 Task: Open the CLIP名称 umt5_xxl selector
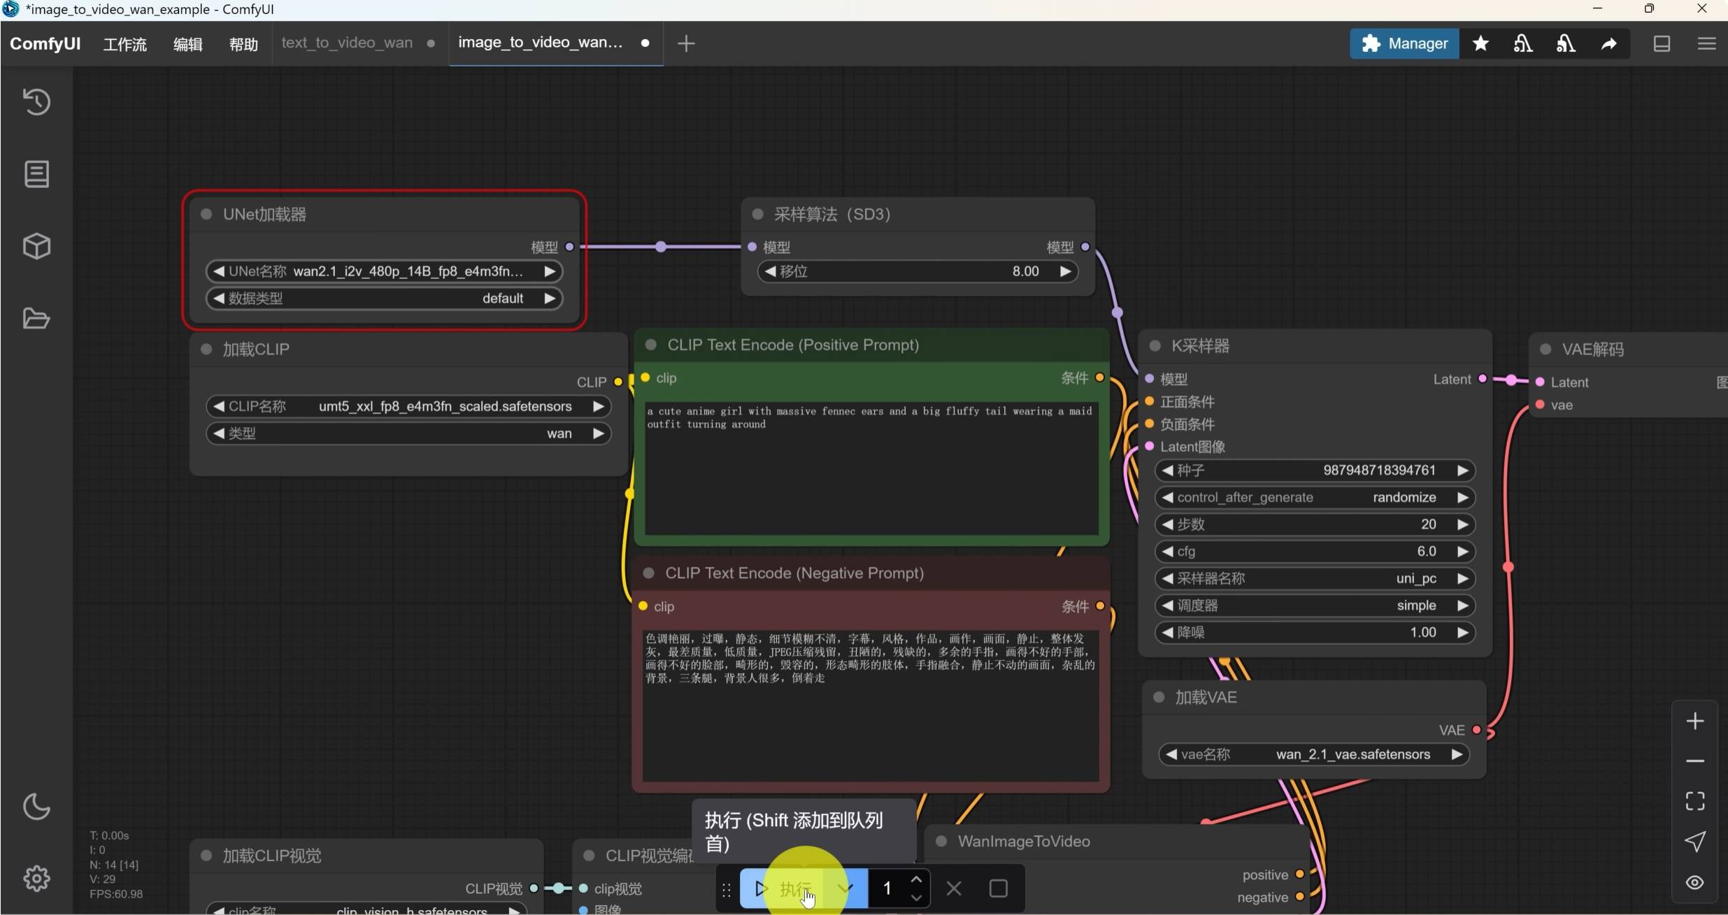pyautogui.click(x=408, y=407)
